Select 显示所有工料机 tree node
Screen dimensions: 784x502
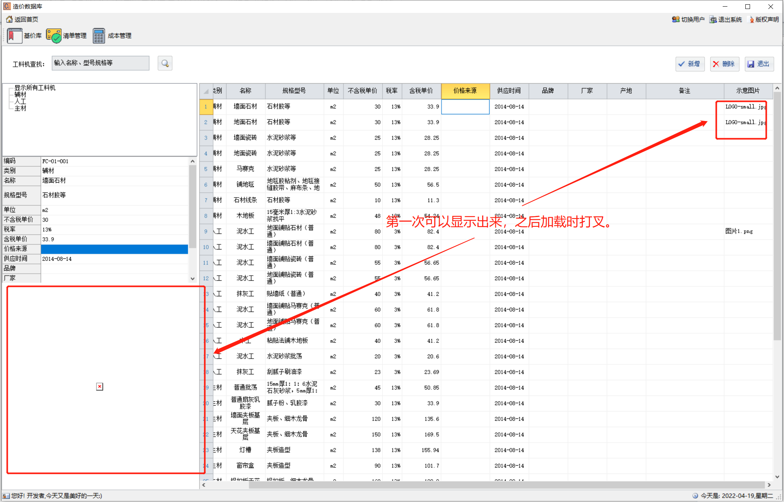(35, 88)
